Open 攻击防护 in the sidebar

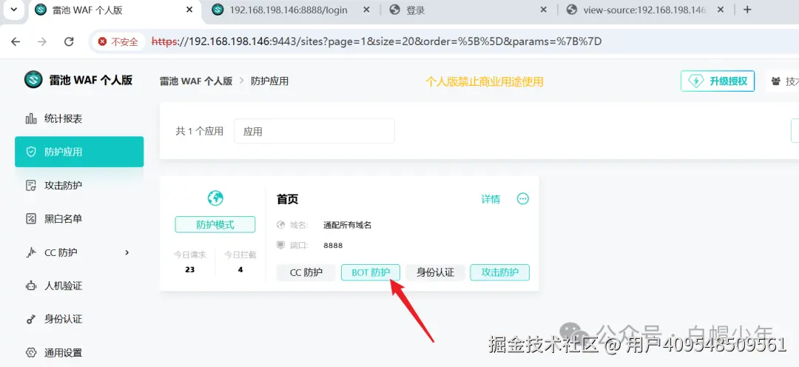pyautogui.click(x=79, y=186)
